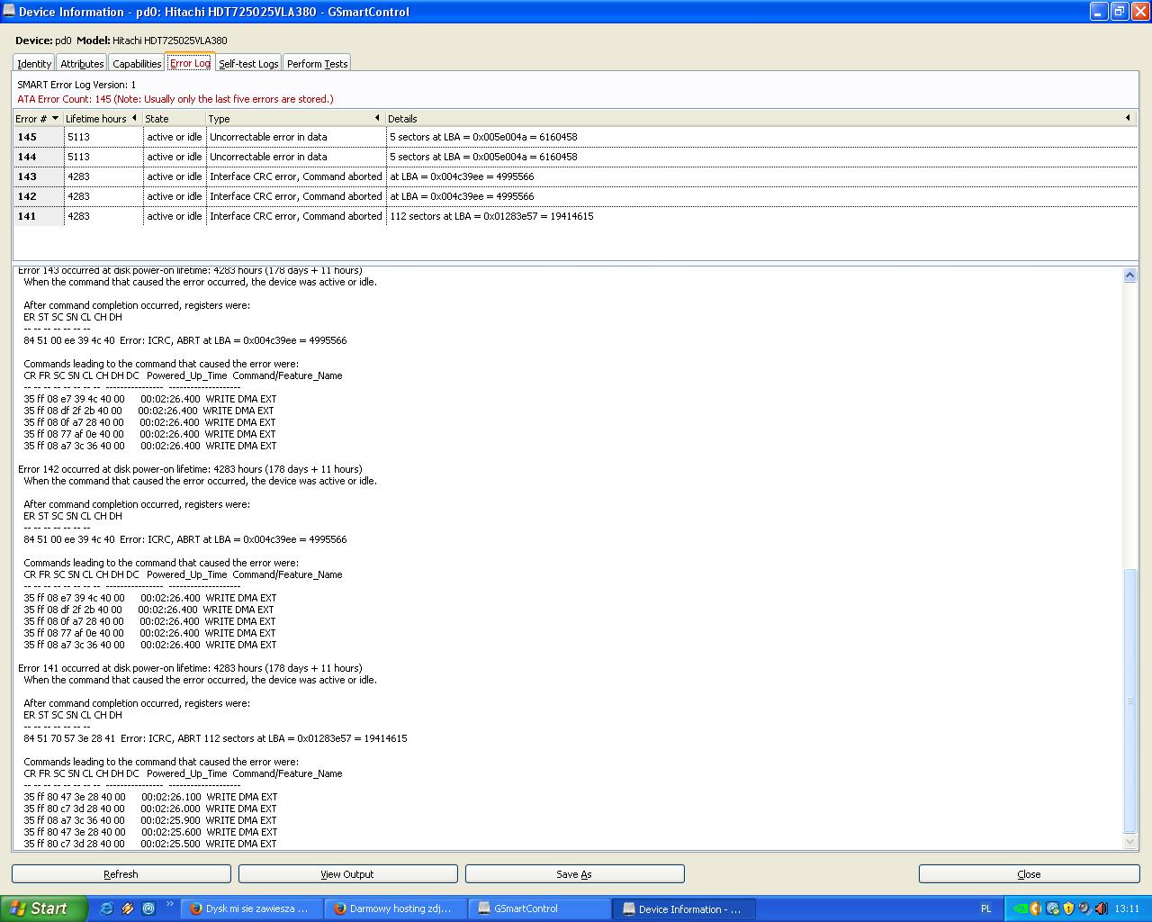The height and width of the screenshot is (922, 1152).
Task: Click 'ATA Error Count: 145' red note text
Action: 175,99
